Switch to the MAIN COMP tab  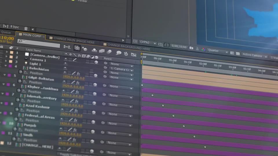(32, 35)
